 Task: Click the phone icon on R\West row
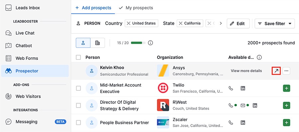[x=231, y=105]
